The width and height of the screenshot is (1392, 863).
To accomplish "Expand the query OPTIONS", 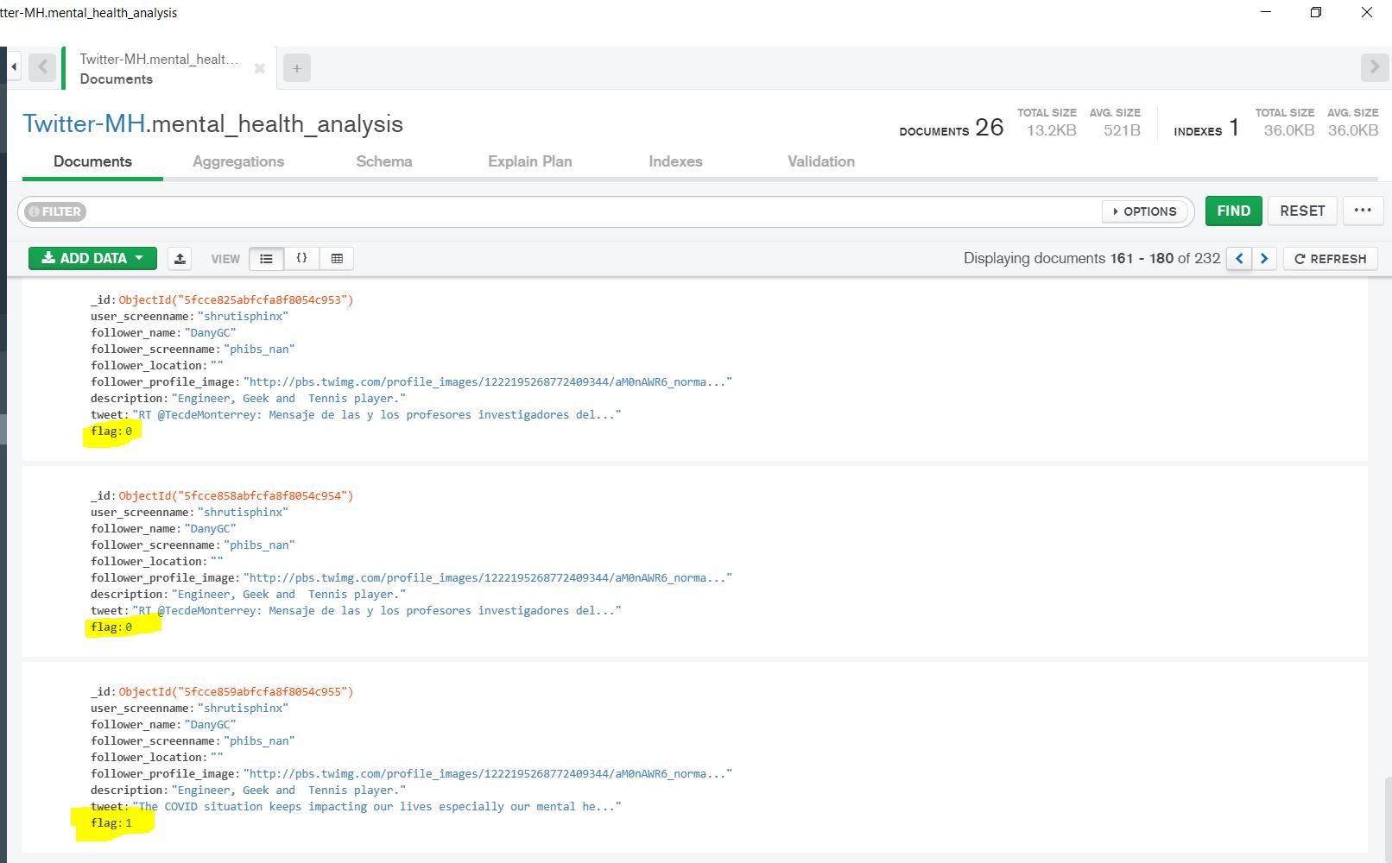I will [1144, 211].
